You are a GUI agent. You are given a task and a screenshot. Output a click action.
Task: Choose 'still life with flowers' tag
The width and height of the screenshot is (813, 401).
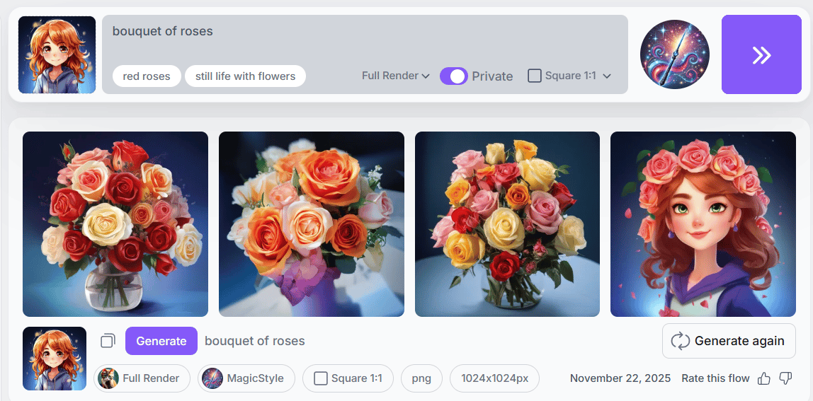245,76
